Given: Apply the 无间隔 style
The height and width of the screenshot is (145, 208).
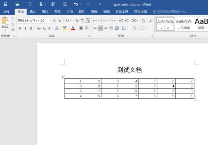Looking at the screenshot, I should [x=184, y=23].
